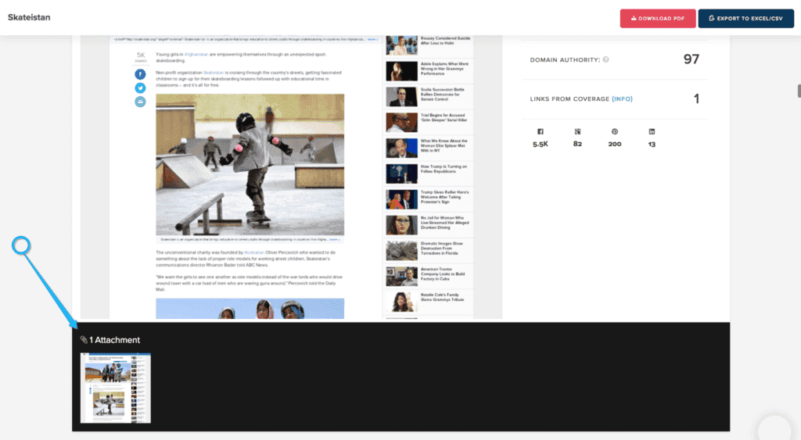Click the LinkedIn shares icon
801x440 pixels.
[652, 132]
